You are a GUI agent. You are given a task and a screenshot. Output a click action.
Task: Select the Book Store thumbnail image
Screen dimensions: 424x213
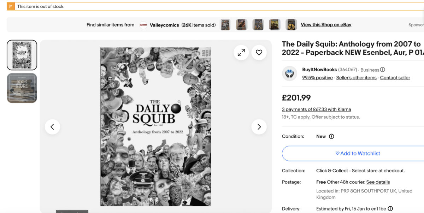[x=22, y=88]
